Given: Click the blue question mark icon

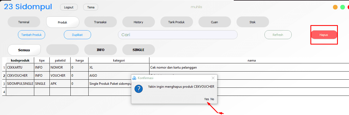Looking at the screenshot, I should (139, 89).
